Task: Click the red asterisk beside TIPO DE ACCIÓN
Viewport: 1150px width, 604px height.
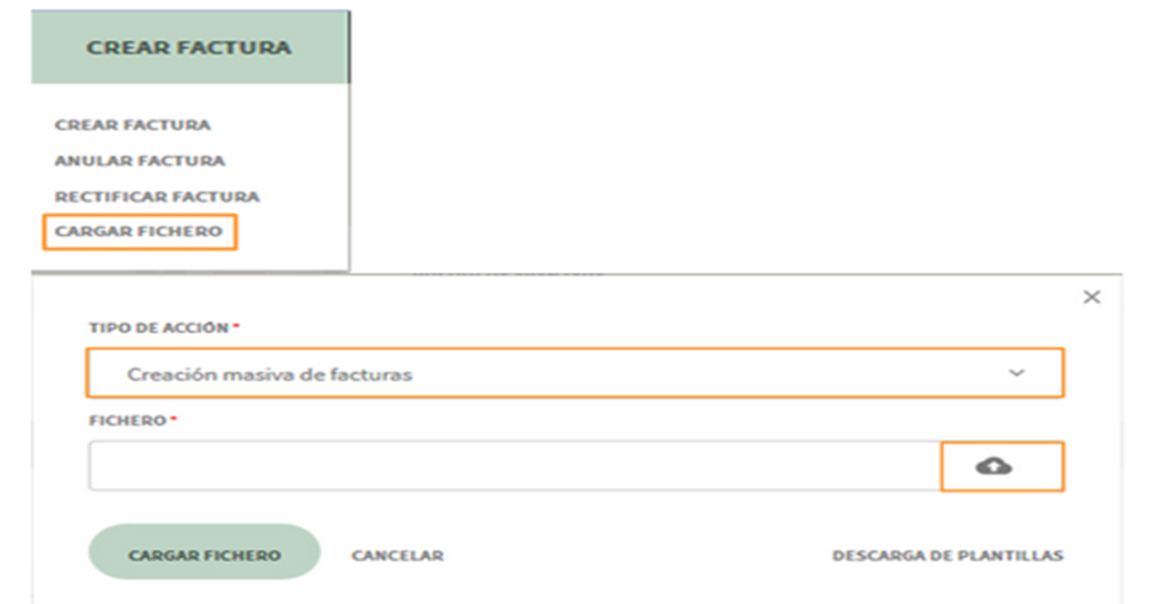Action: point(236,327)
